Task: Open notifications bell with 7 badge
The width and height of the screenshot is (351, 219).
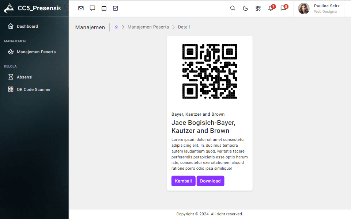Action: [271, 8]
